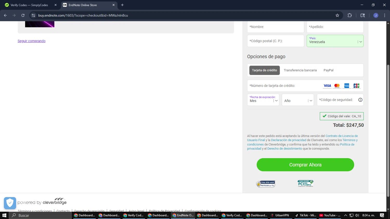Viewport: 390px width, 219px height.
Task: Click the Visa card logo
Action: [x=327, y=86]
